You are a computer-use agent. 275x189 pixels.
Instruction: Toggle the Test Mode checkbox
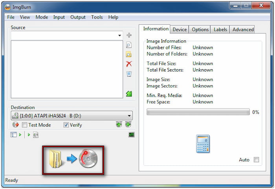point(24,125)
